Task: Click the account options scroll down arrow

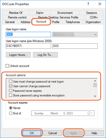Action: pos(95,96)
